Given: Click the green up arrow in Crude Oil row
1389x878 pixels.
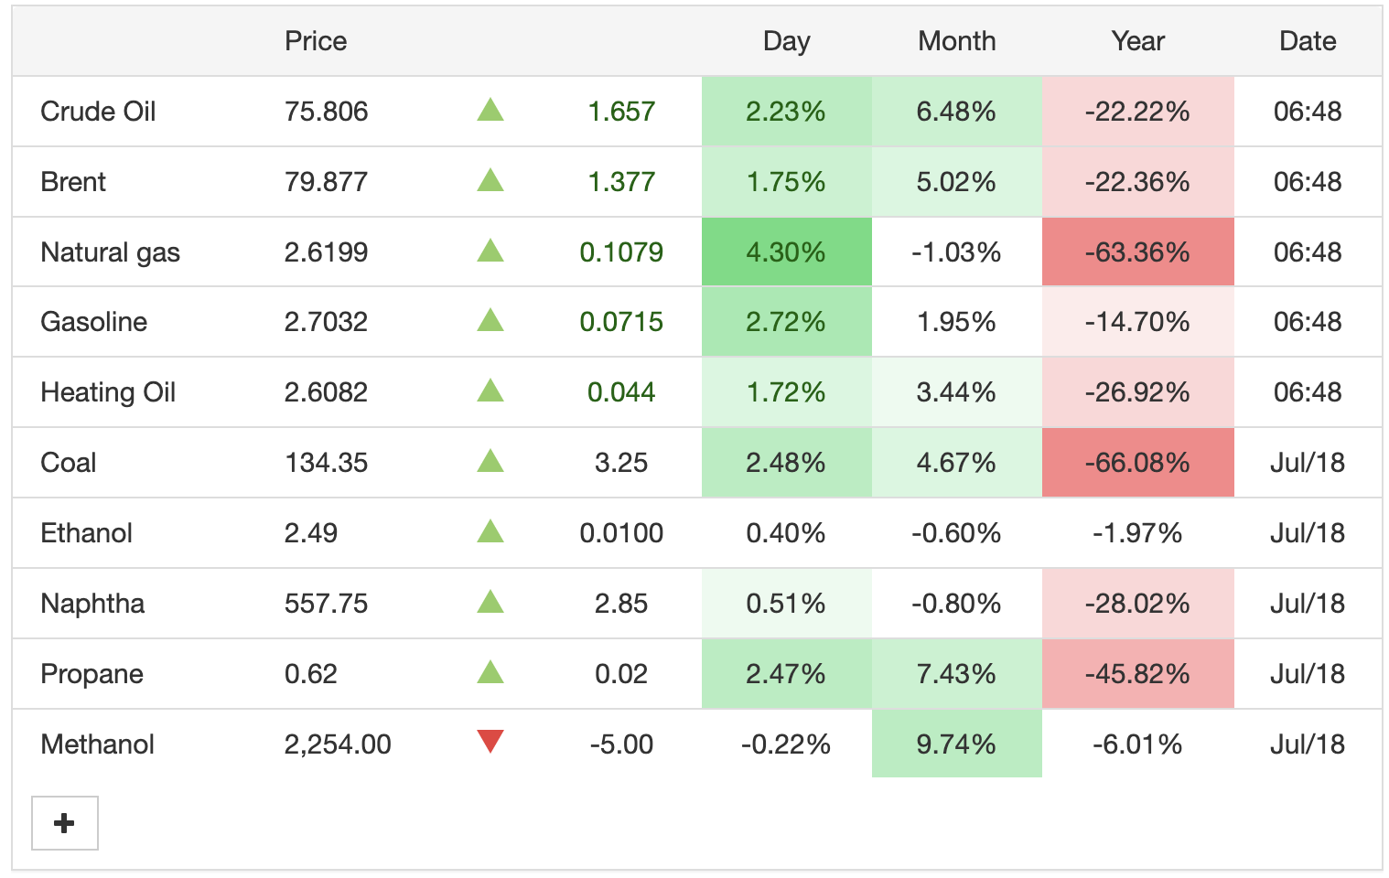Looking at the screenshot, I should pos(490,111).
